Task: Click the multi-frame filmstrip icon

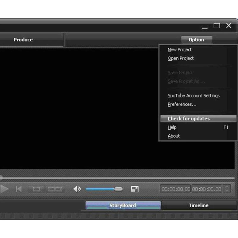Action: [x=55, y=189]
